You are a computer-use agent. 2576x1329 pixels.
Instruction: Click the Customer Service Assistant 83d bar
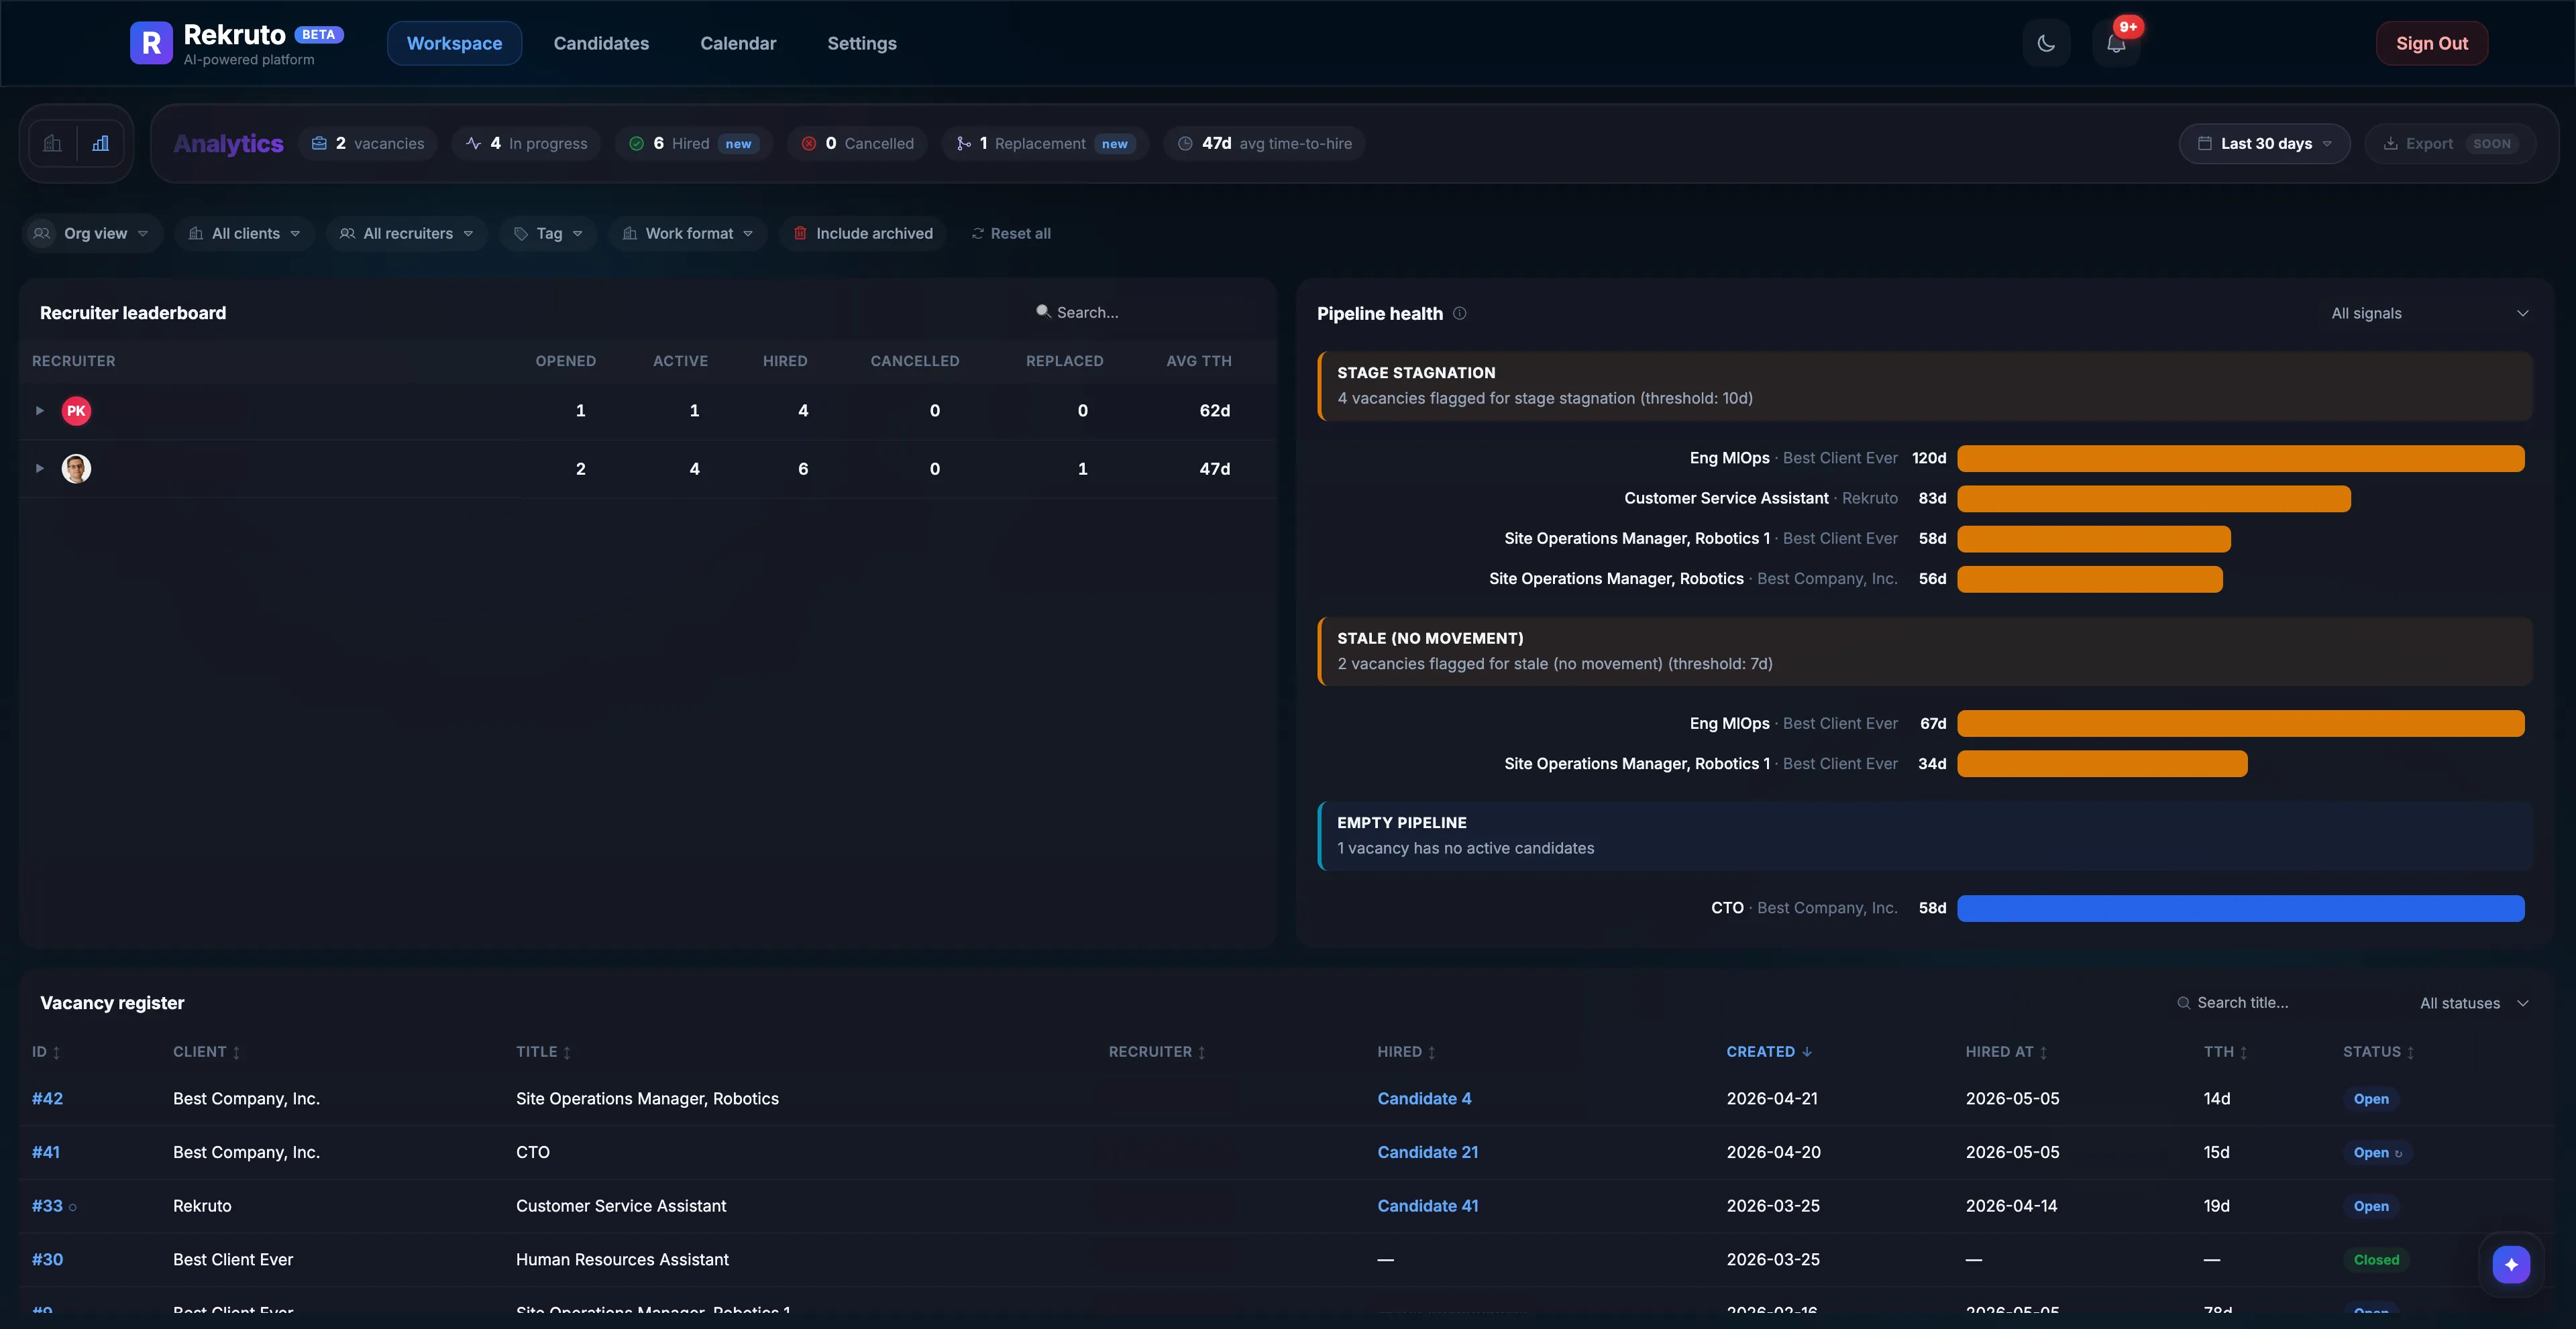coord(2153,499)
